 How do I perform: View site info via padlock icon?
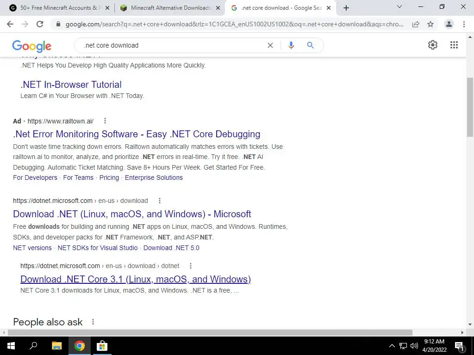58,24
